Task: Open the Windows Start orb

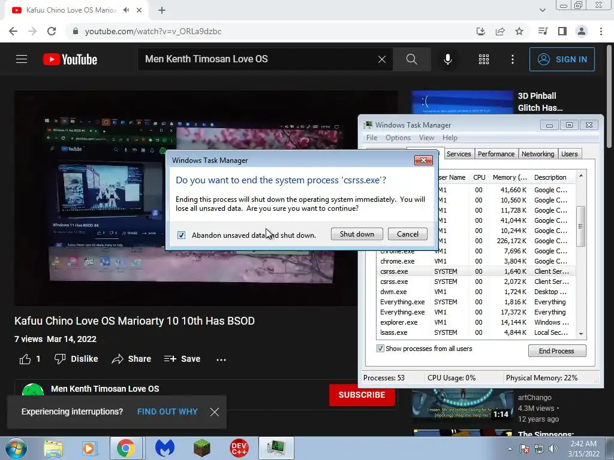Action: coord(16,448)
